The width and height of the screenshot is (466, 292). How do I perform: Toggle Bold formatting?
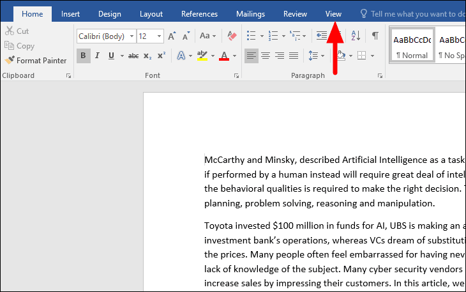tap(84, 56)
